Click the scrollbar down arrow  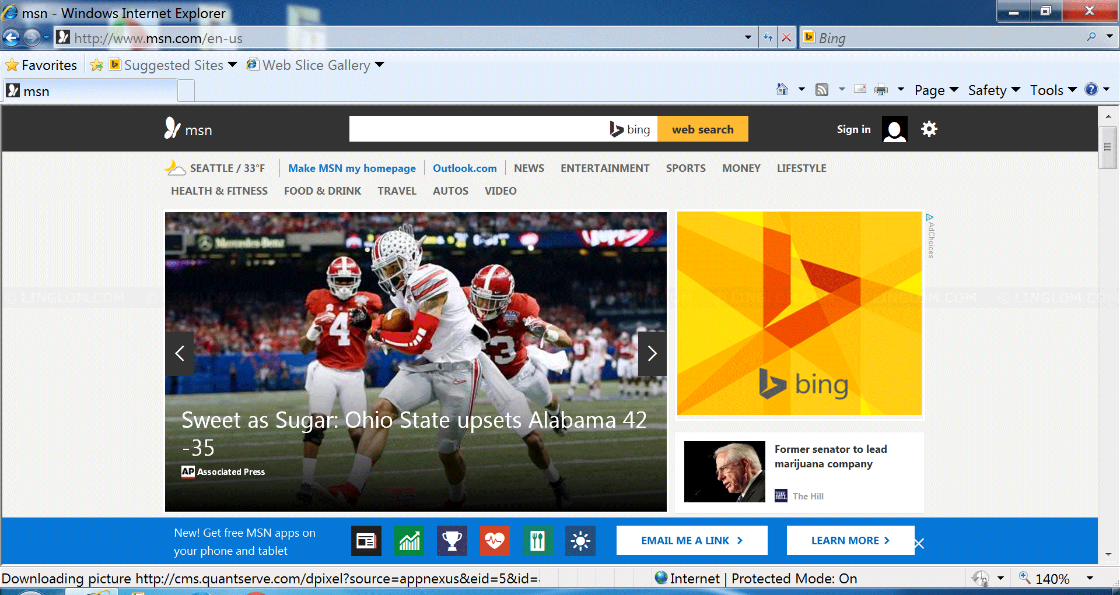point(1108,554)
